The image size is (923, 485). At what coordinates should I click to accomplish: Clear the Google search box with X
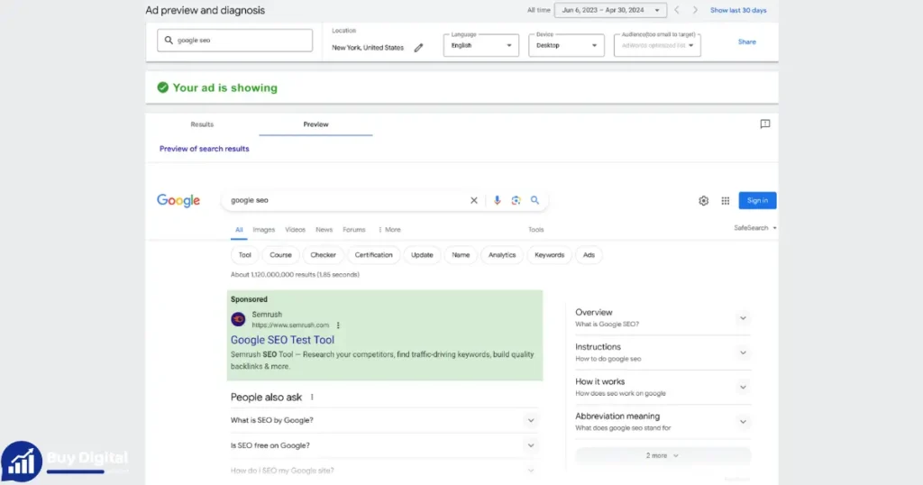(x=474, y=200)
